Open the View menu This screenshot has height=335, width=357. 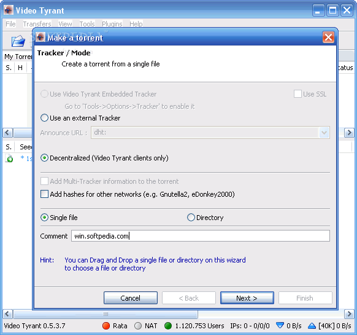65,24
